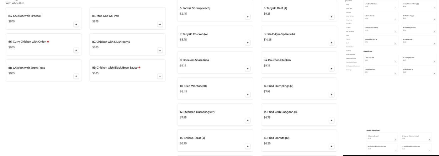Go to Seafood category in sidebar

(349, 51)
